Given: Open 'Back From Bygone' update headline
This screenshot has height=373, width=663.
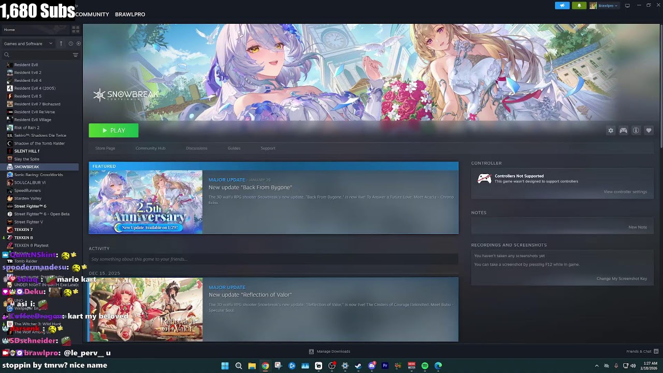Looking at the screenshot, I should pyautogui.click(x=250, y=187).
